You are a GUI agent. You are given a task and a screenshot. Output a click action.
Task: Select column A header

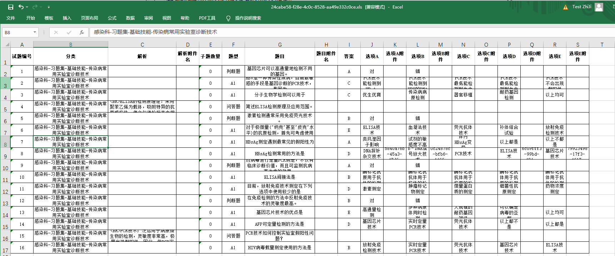coord(22,45)
